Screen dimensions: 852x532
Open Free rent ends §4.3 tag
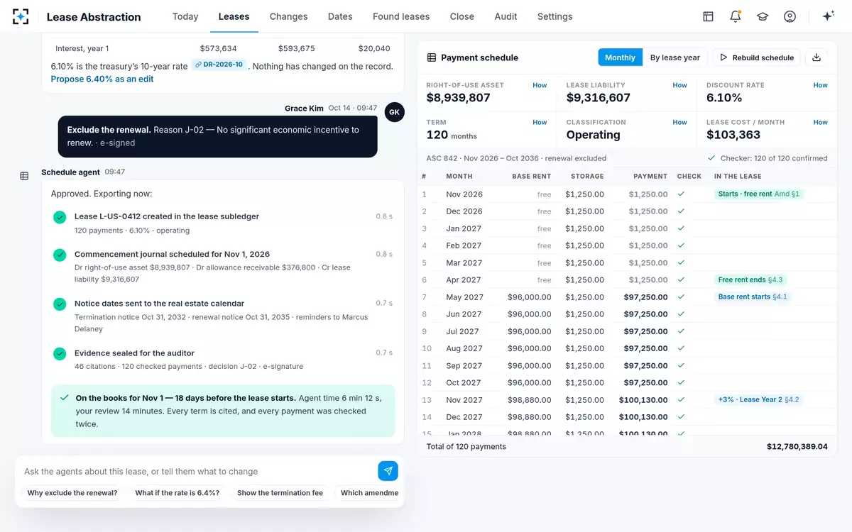tap(750, 279)
